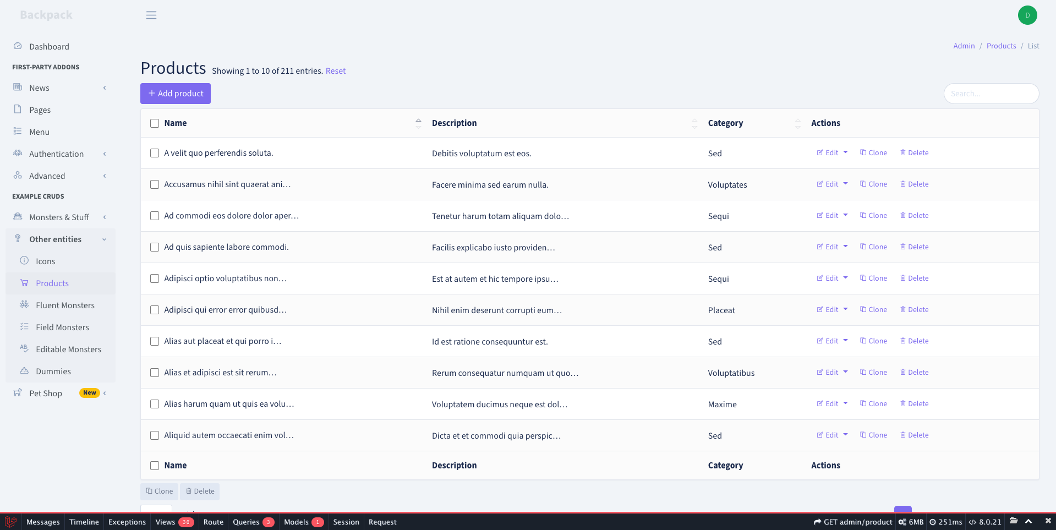Expand the Authentication submenu
This screenshot has height=530, width=1056.
(105, 154)
